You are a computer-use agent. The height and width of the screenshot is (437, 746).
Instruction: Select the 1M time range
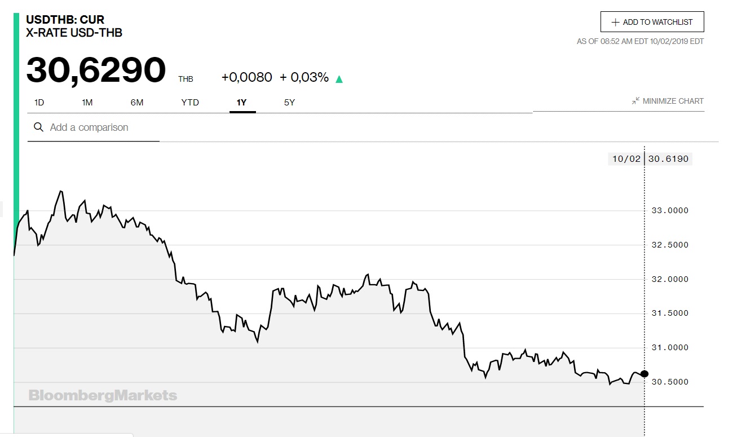point(87,103)
